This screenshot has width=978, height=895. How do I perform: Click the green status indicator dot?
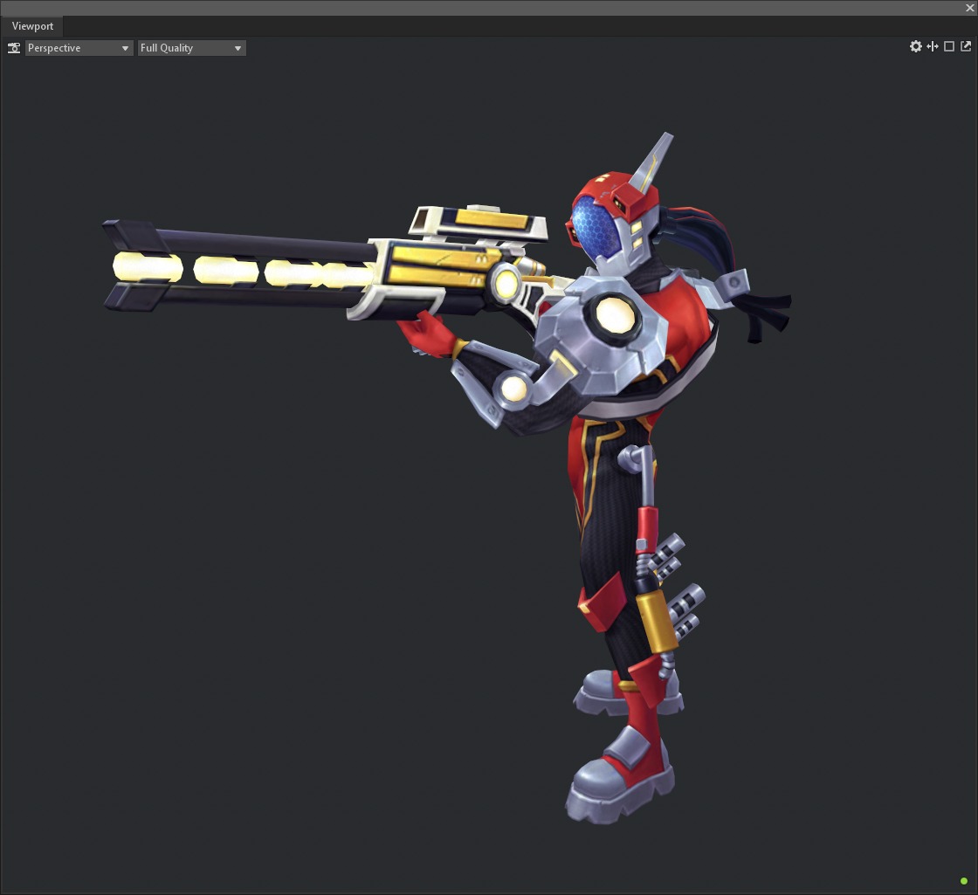[964, 881]
